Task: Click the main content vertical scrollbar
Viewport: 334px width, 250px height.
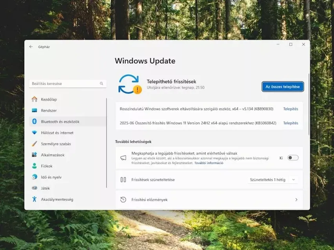Action: coord(309,104)
